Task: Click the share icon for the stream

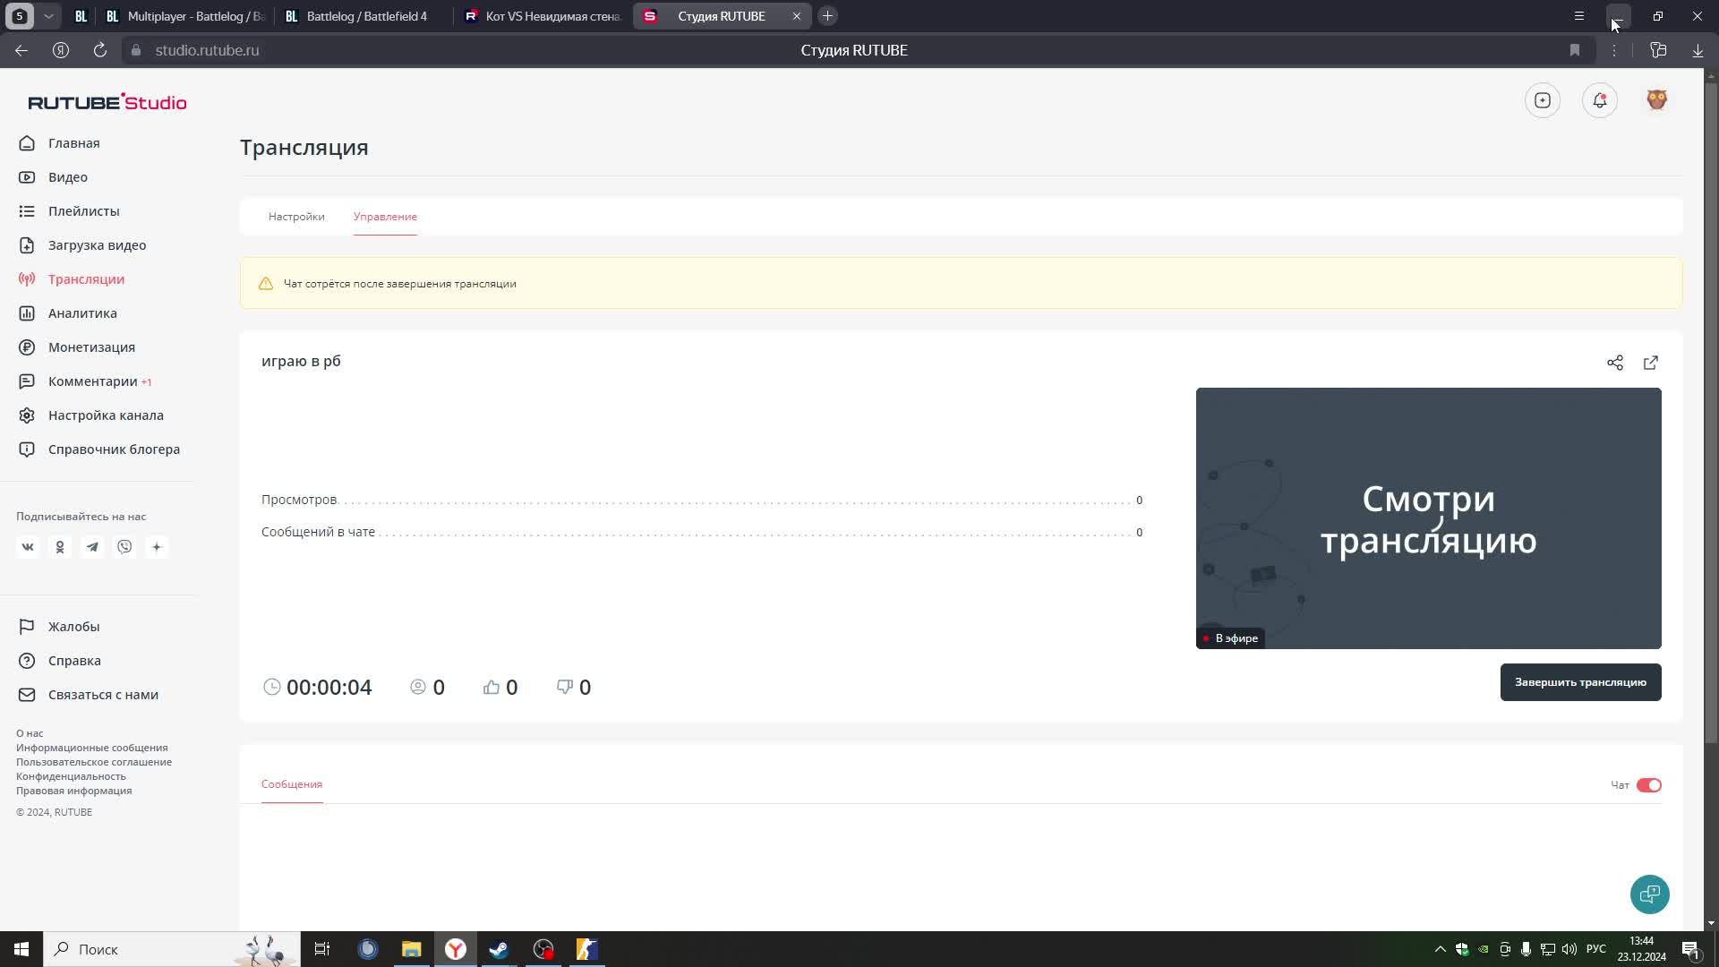Action: [x=1614, y=363]
